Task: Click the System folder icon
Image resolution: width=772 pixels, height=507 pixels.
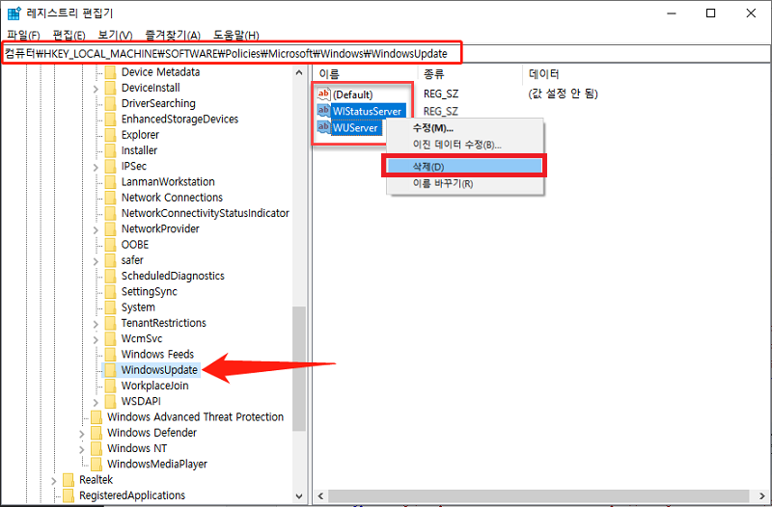Action: pyautogui.click(x=110, y=307)
